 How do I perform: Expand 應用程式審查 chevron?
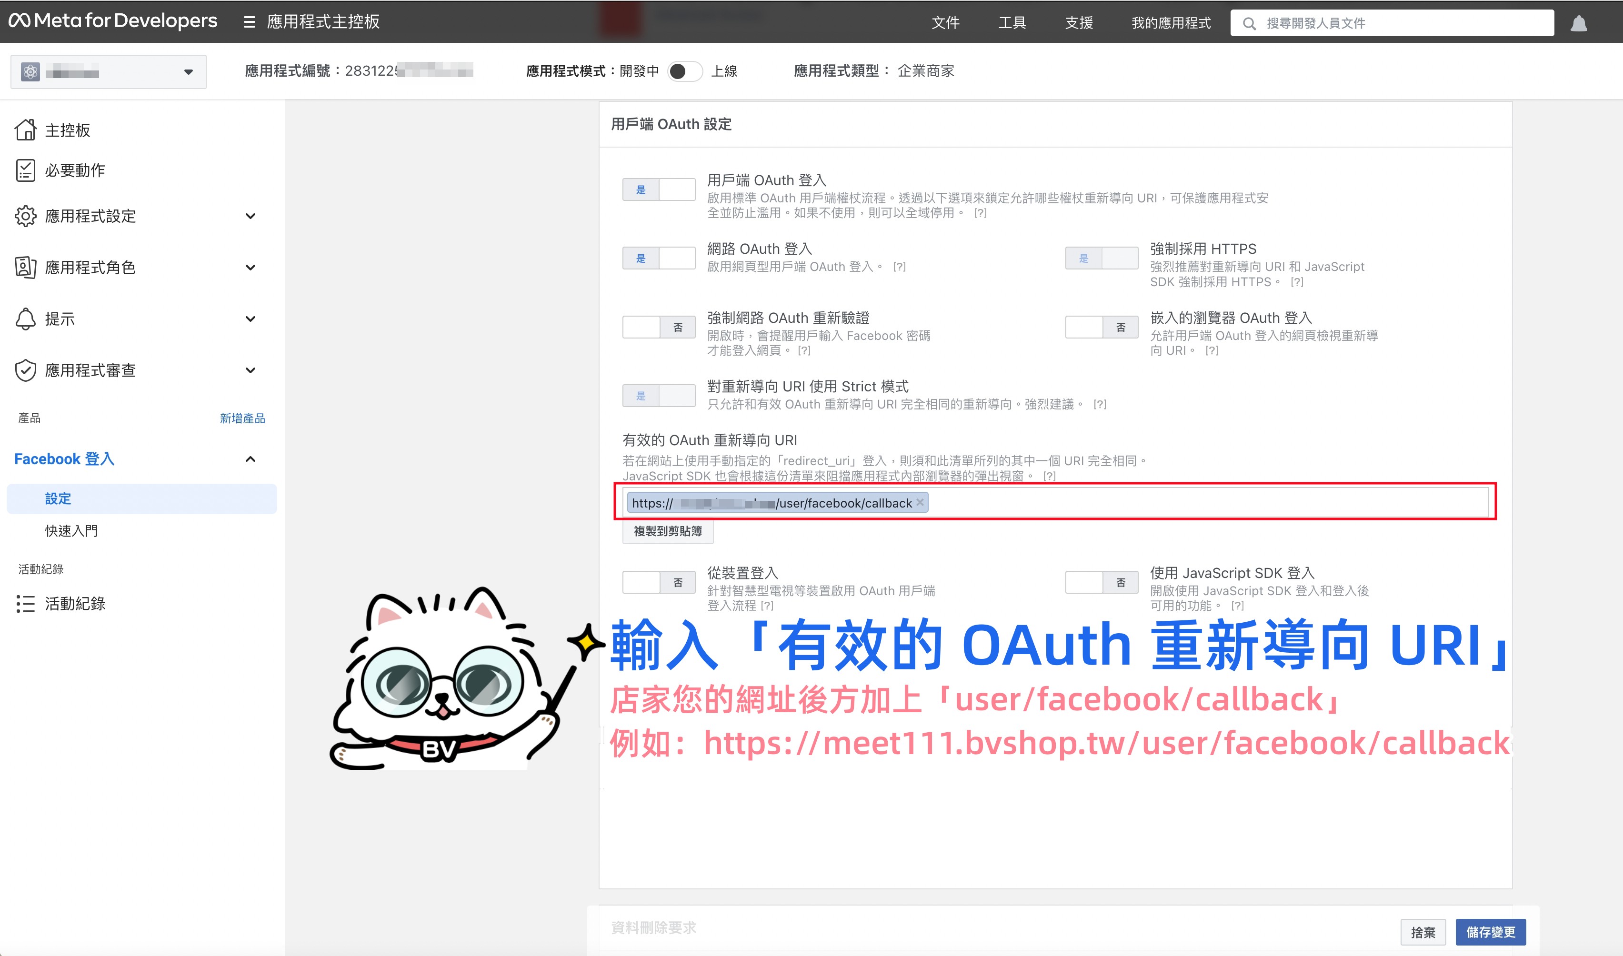[250, 370]
